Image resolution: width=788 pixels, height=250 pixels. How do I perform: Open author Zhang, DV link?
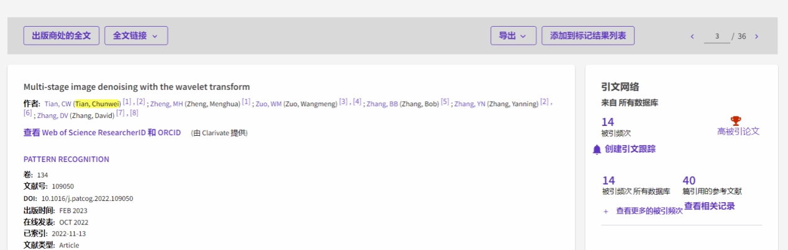click(52, 115)
